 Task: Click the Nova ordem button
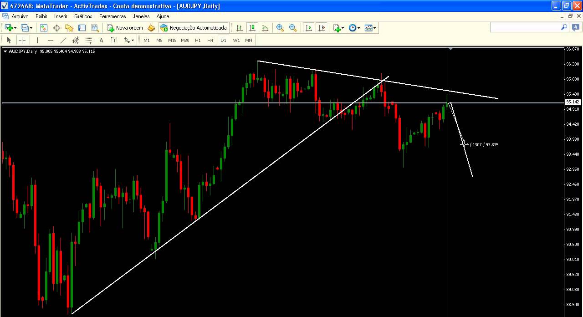125,28
